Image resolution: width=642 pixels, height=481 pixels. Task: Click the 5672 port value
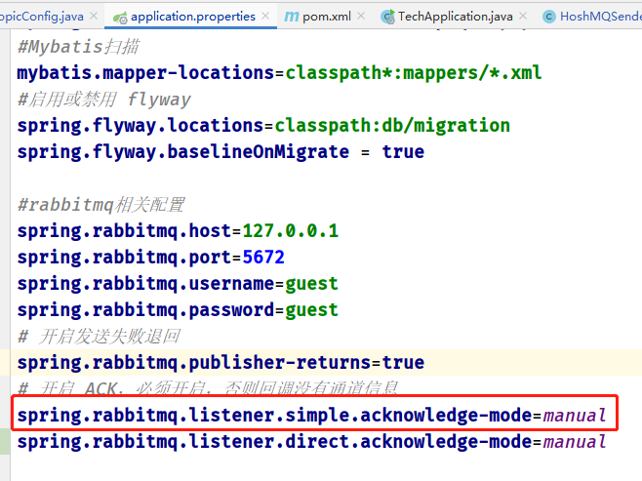pos(263,257)
